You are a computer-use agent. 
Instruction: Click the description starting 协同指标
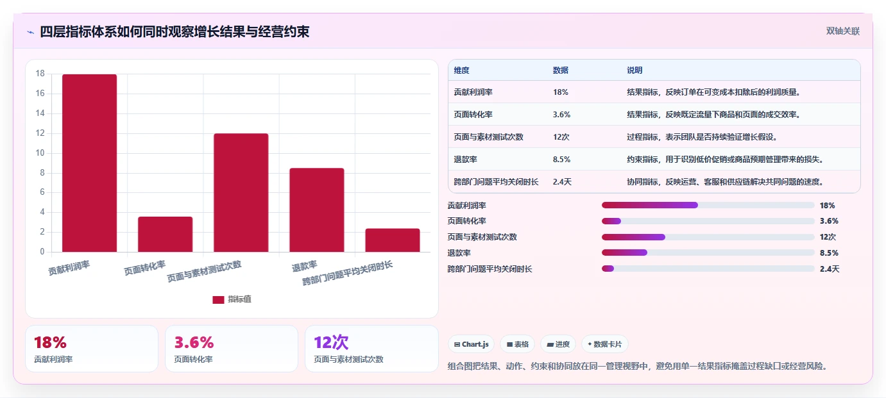(726, 182)
